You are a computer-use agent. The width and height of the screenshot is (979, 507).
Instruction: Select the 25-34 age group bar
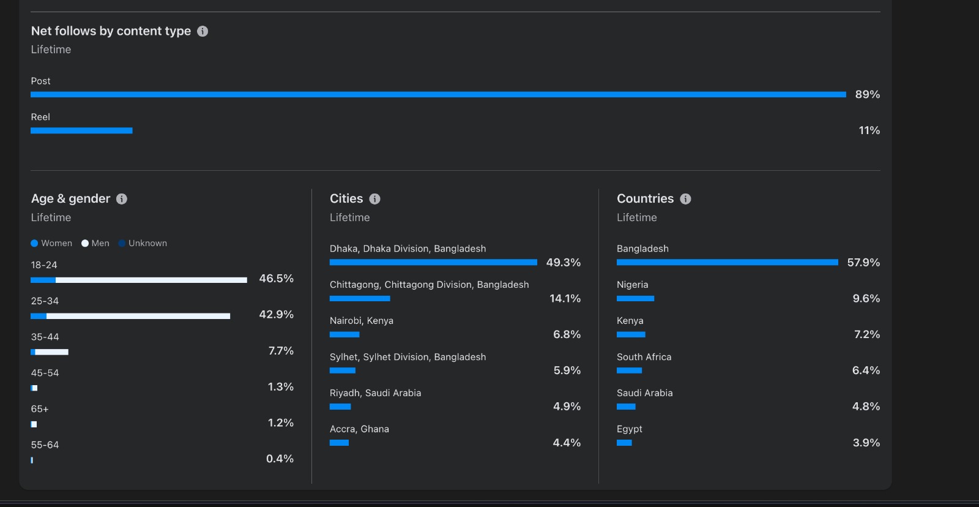(130, 316)
